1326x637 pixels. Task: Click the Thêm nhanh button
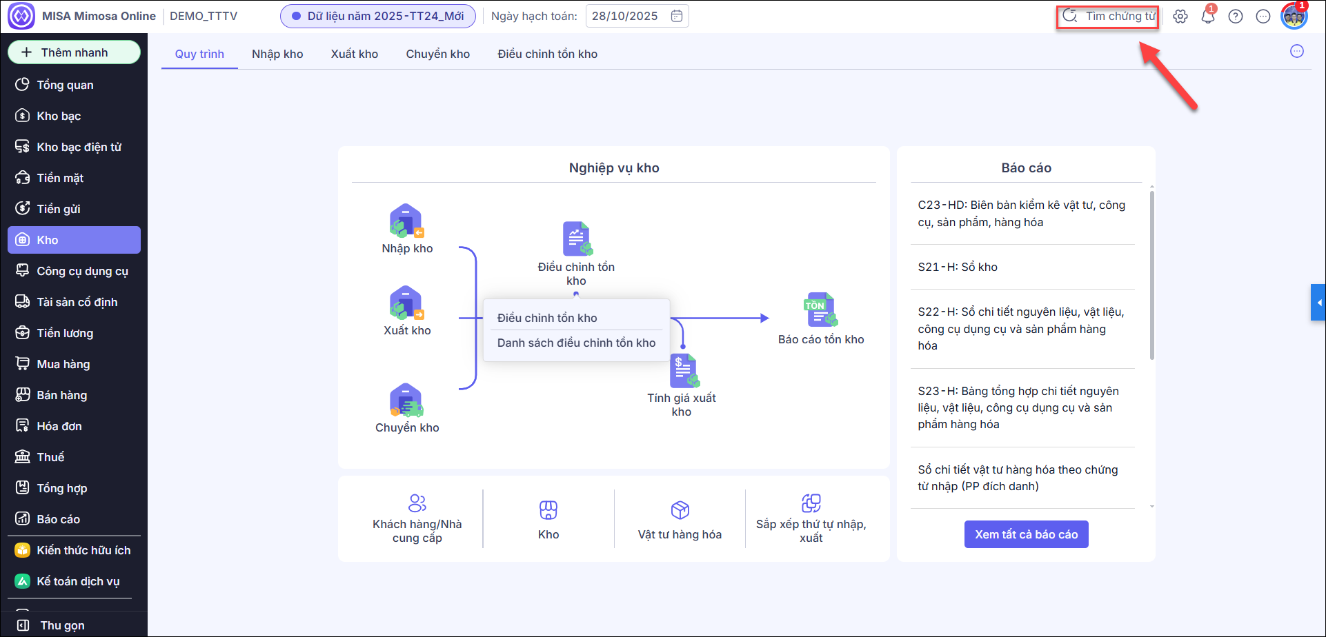point(74,52)
